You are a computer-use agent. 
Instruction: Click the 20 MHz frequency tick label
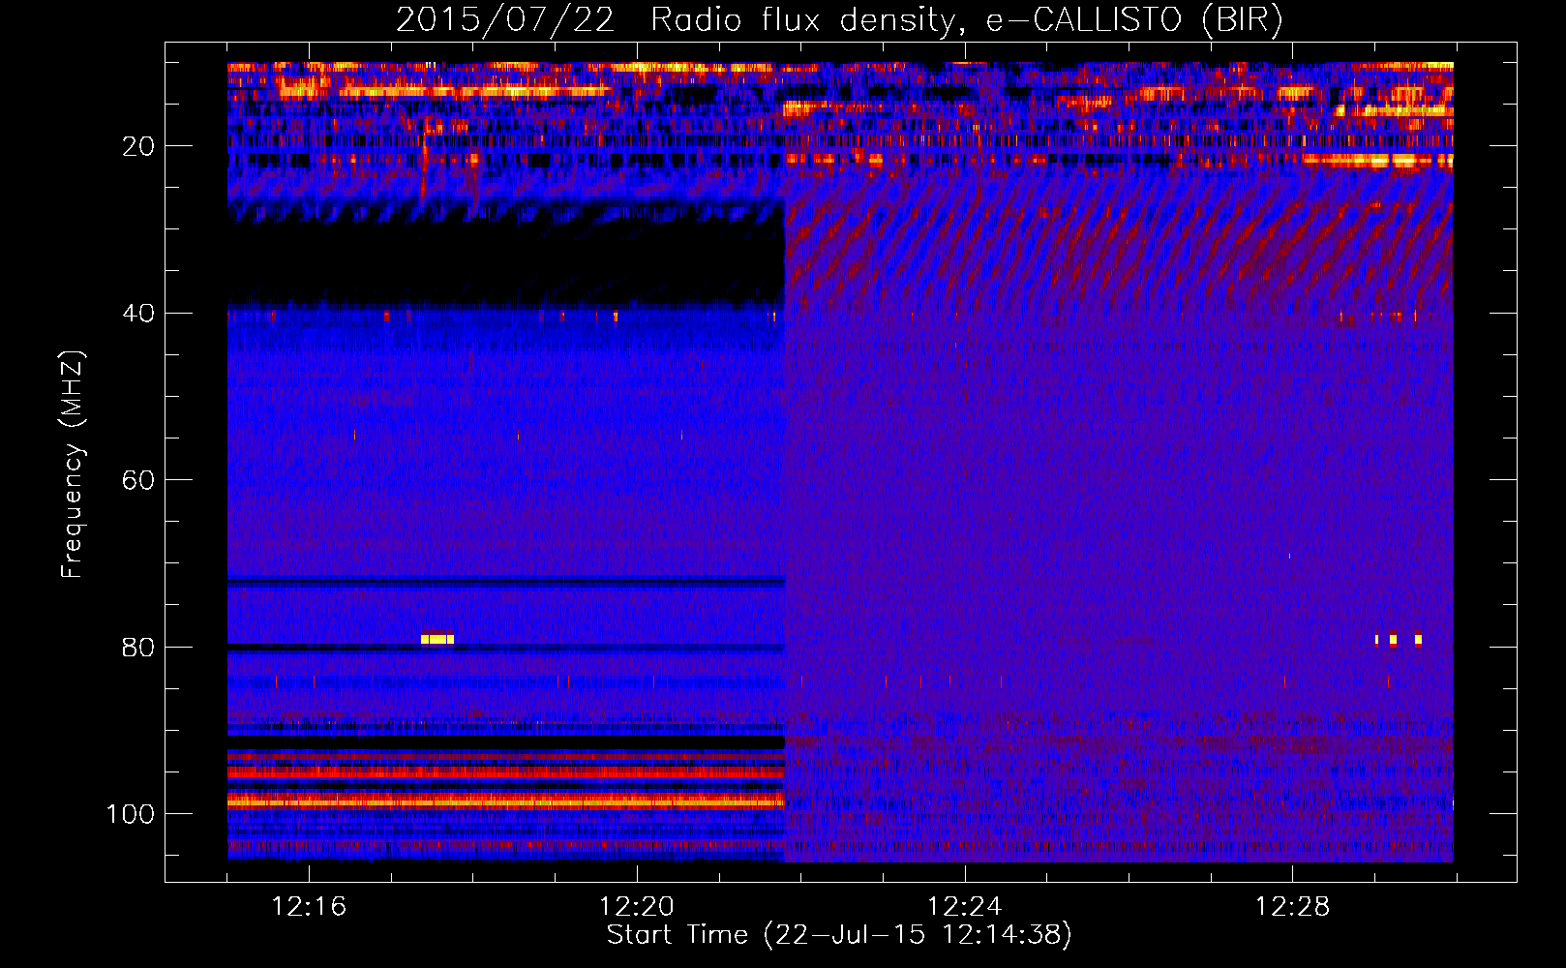[139, 146]
